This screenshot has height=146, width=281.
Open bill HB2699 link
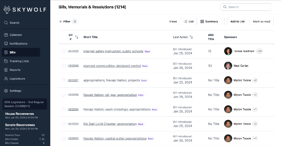pos(73,51)
